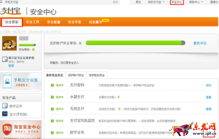Click the 数字证书 product icon
Viewport: 219px width, 139px height.
pyautogui.click(x=5, y=106)
